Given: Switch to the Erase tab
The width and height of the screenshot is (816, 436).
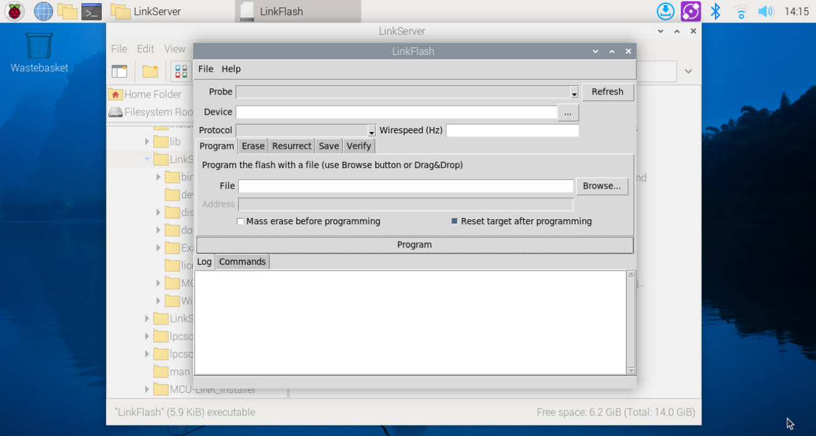Looking at the screenshot, I should pyautogui.click(x=253, y=146).
